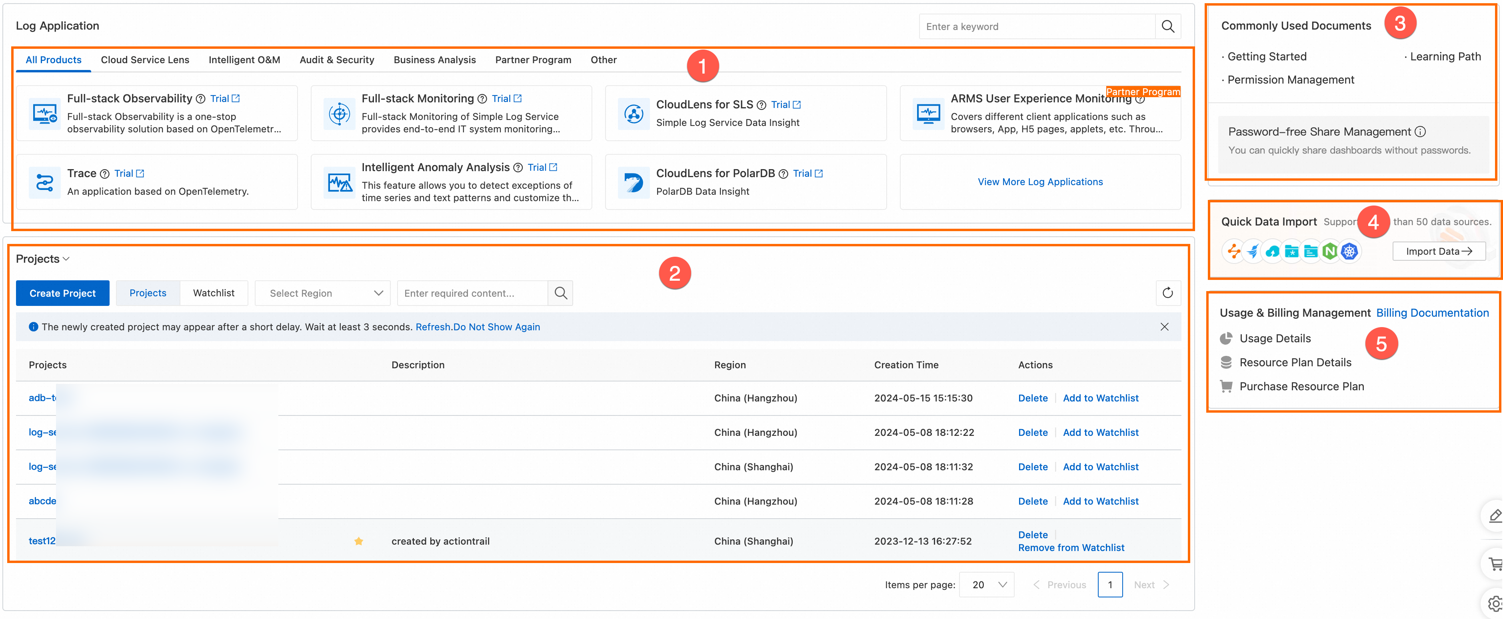
Task: Open the Billing Documentation link
Action: click(x=1432, y=313)
